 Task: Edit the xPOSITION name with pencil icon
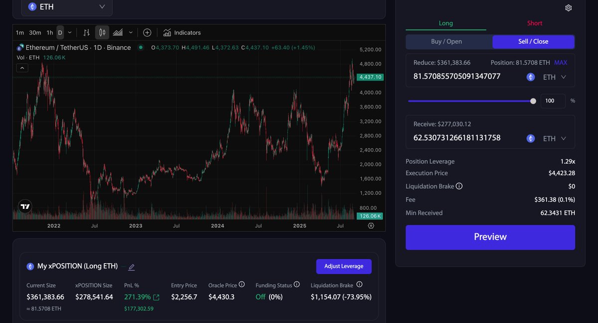coord(132,267)
